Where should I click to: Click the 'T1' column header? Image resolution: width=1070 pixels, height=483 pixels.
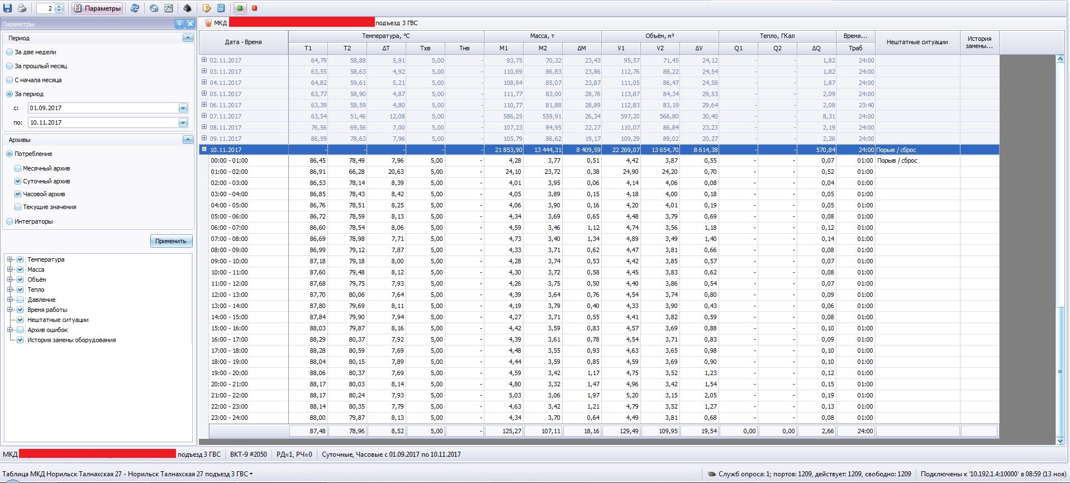308,48
